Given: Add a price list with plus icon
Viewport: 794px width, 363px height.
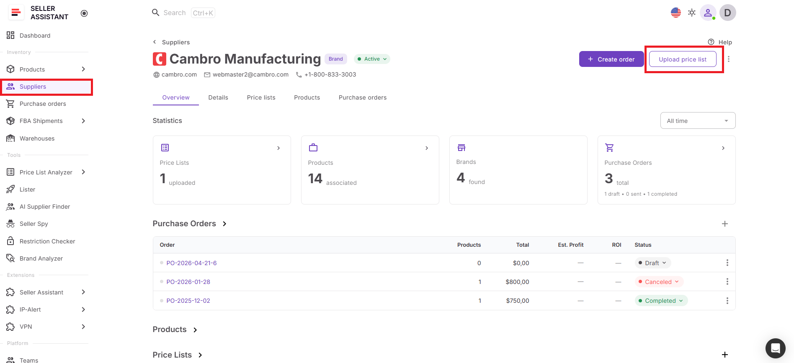Looking at the screenshot, I should 725,355.
